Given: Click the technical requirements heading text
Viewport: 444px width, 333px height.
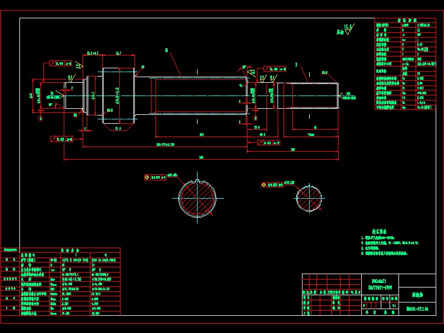Looking at the screenshot, I should pos(379,231).
